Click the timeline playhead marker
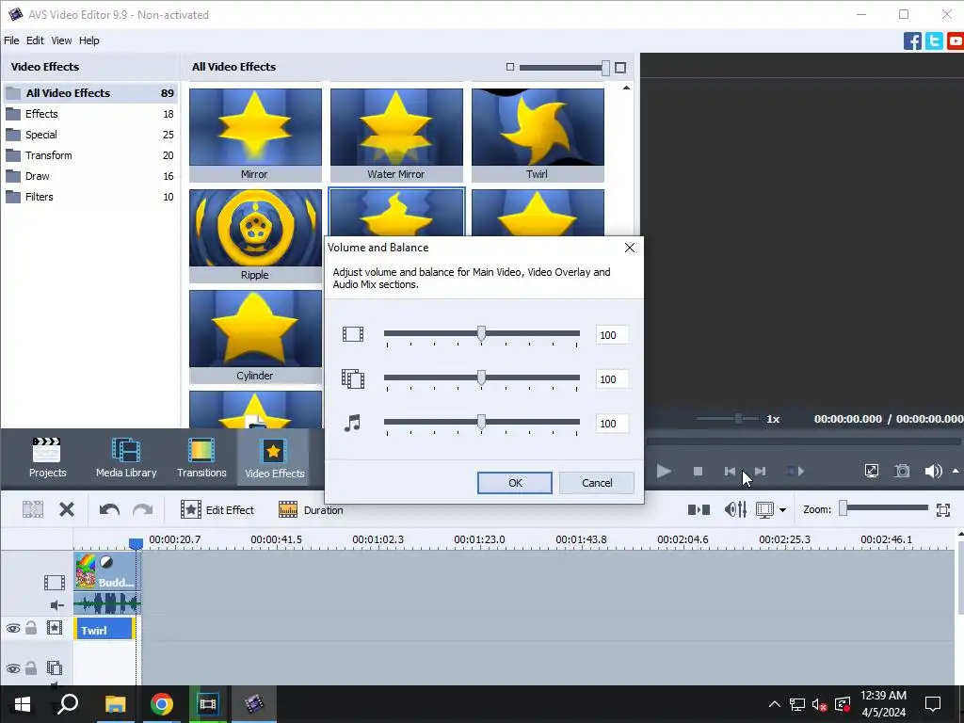The height and width of the screenshot is (723, 964). coord(136,543)
